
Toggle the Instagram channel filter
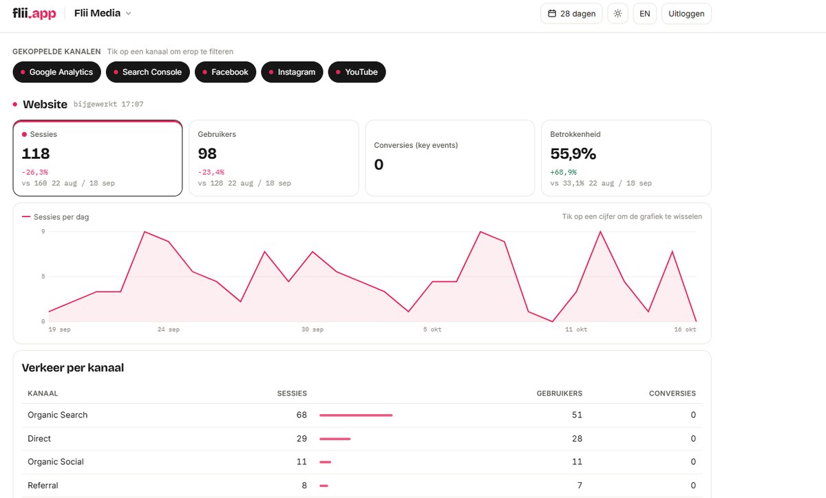(293, 72)
